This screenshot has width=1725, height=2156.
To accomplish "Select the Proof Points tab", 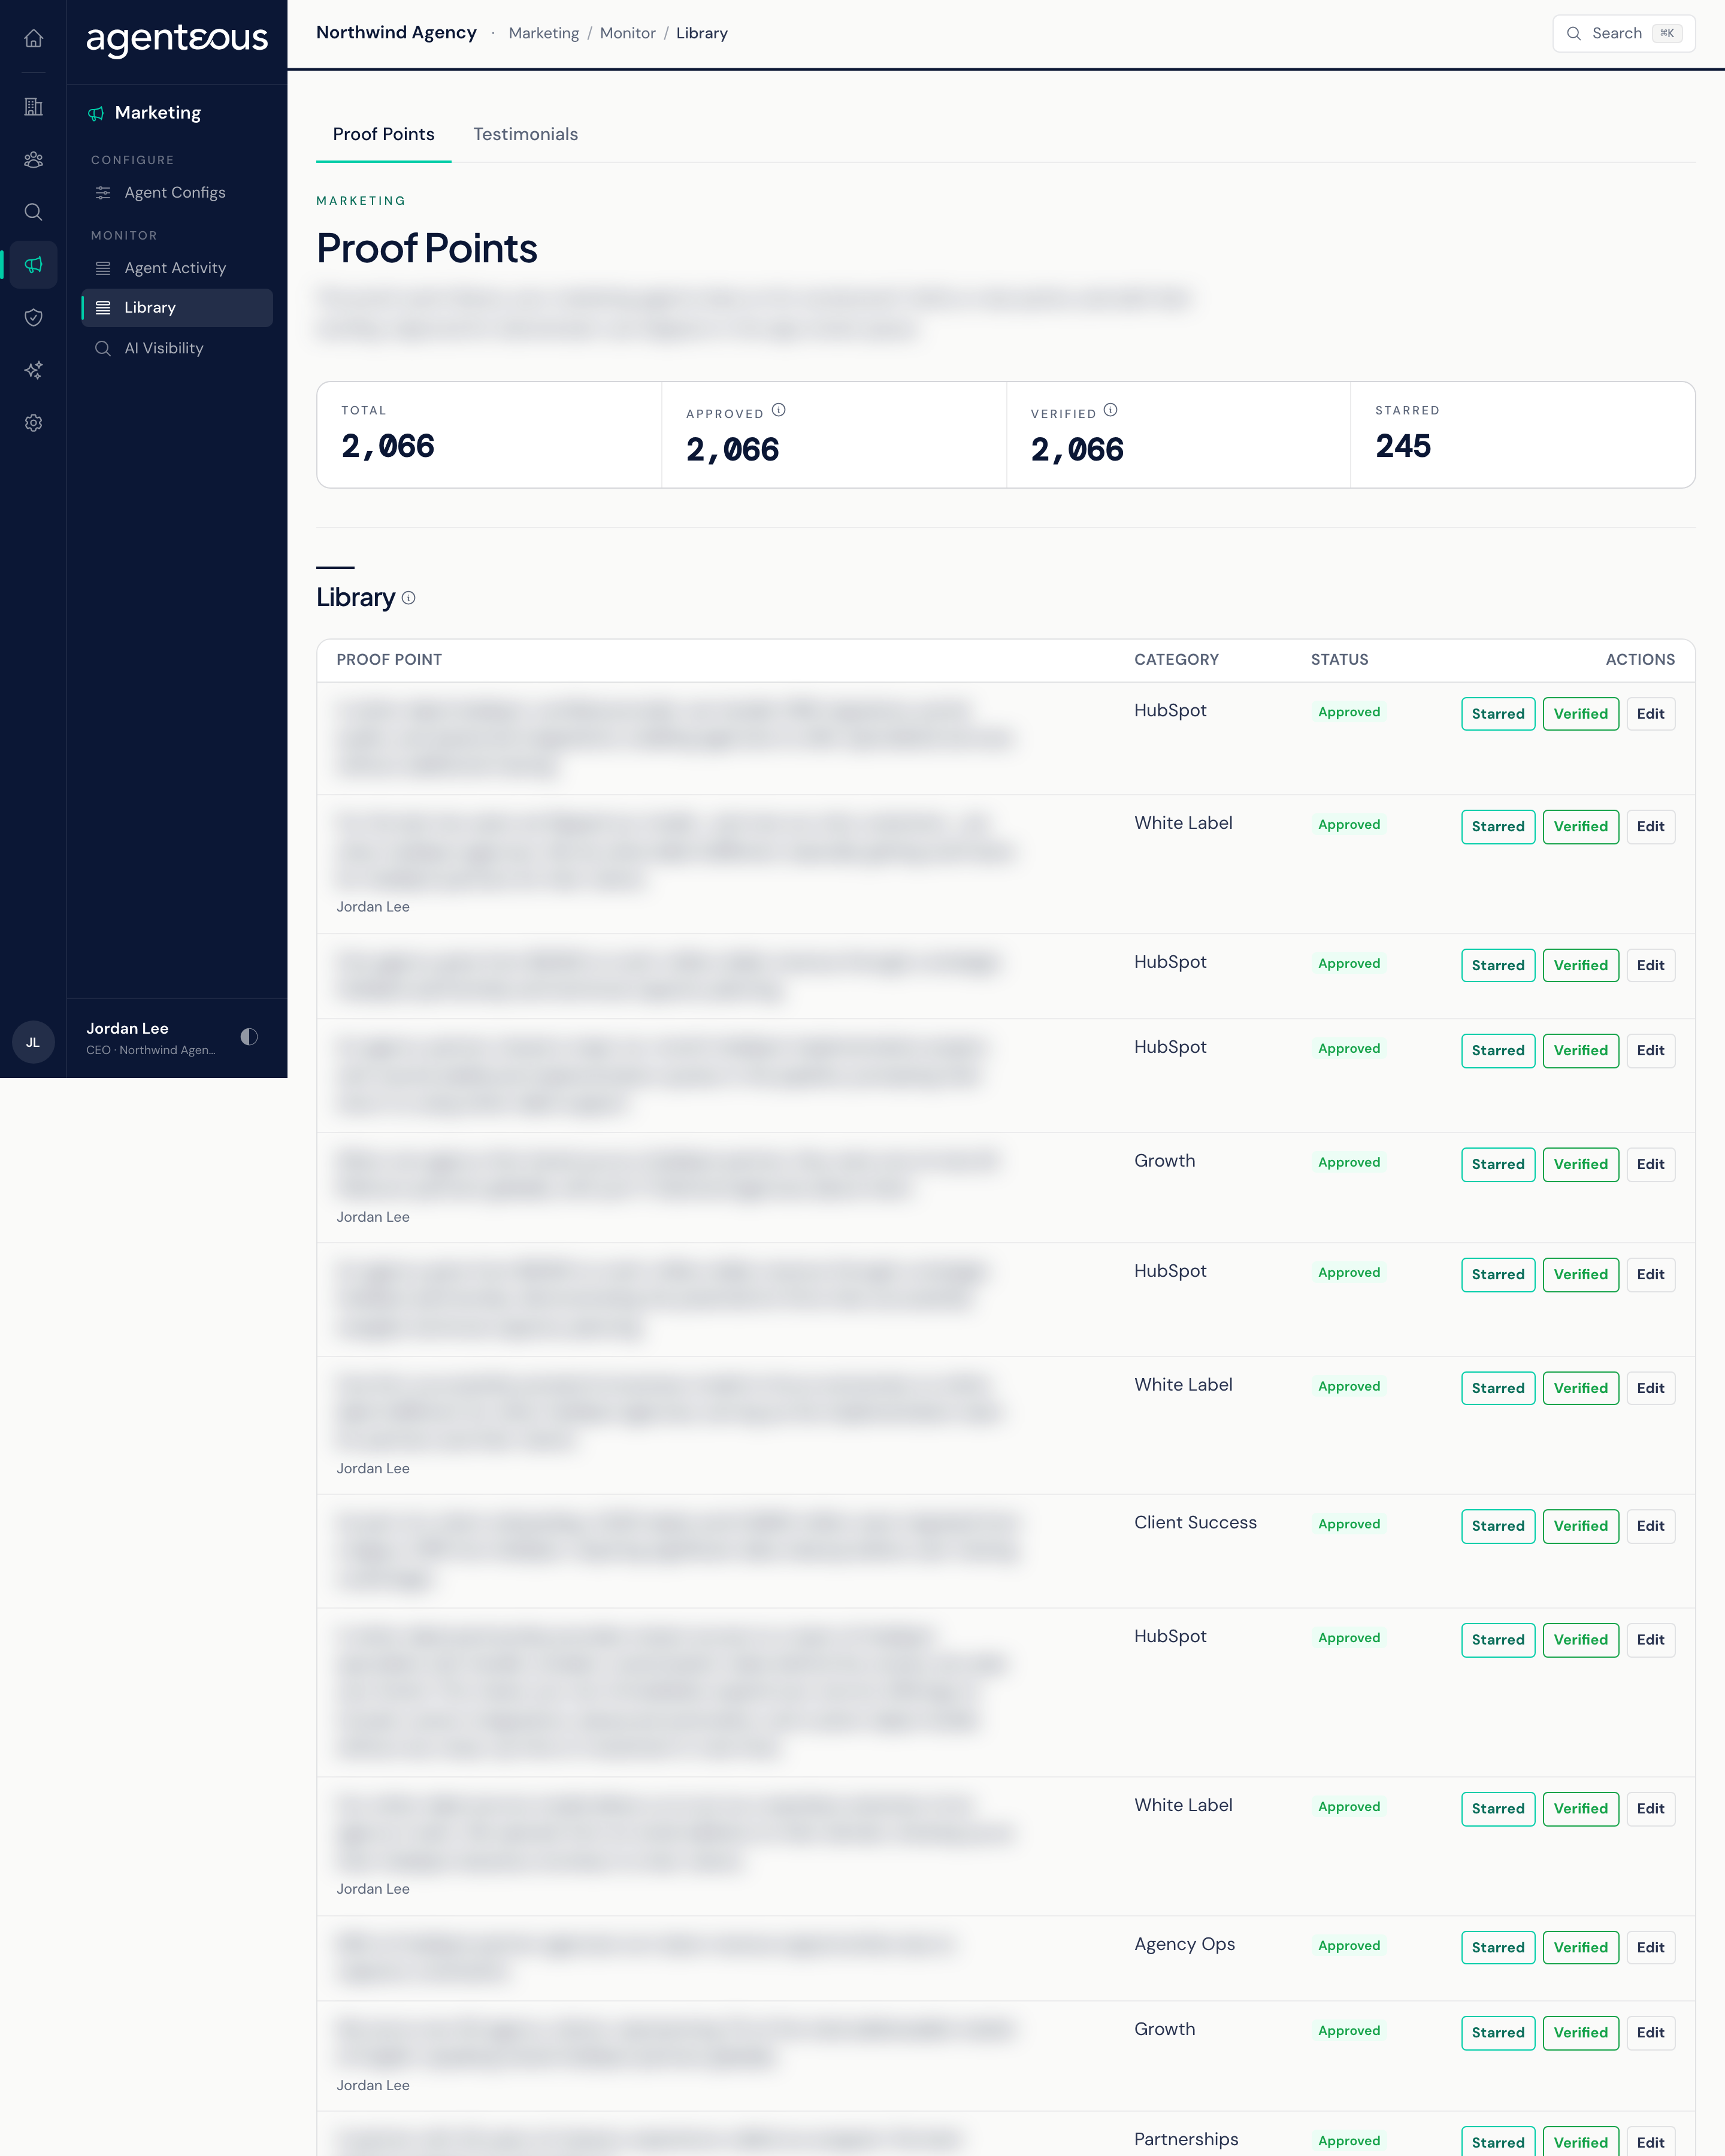I will (384, 134).
